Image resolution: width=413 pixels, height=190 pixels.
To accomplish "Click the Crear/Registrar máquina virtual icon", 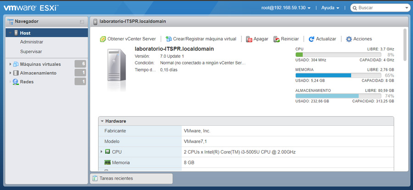I will (x=168, y=39).
